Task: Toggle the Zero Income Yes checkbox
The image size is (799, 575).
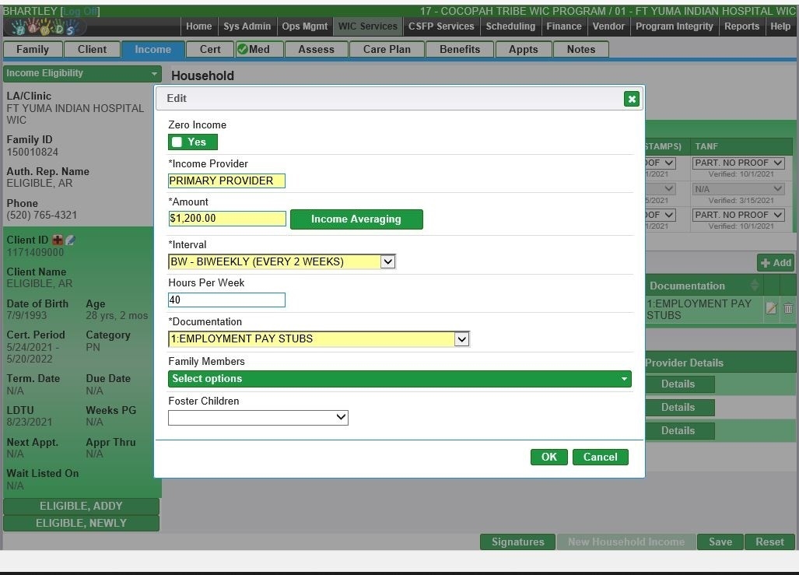Action: [177, 142]
